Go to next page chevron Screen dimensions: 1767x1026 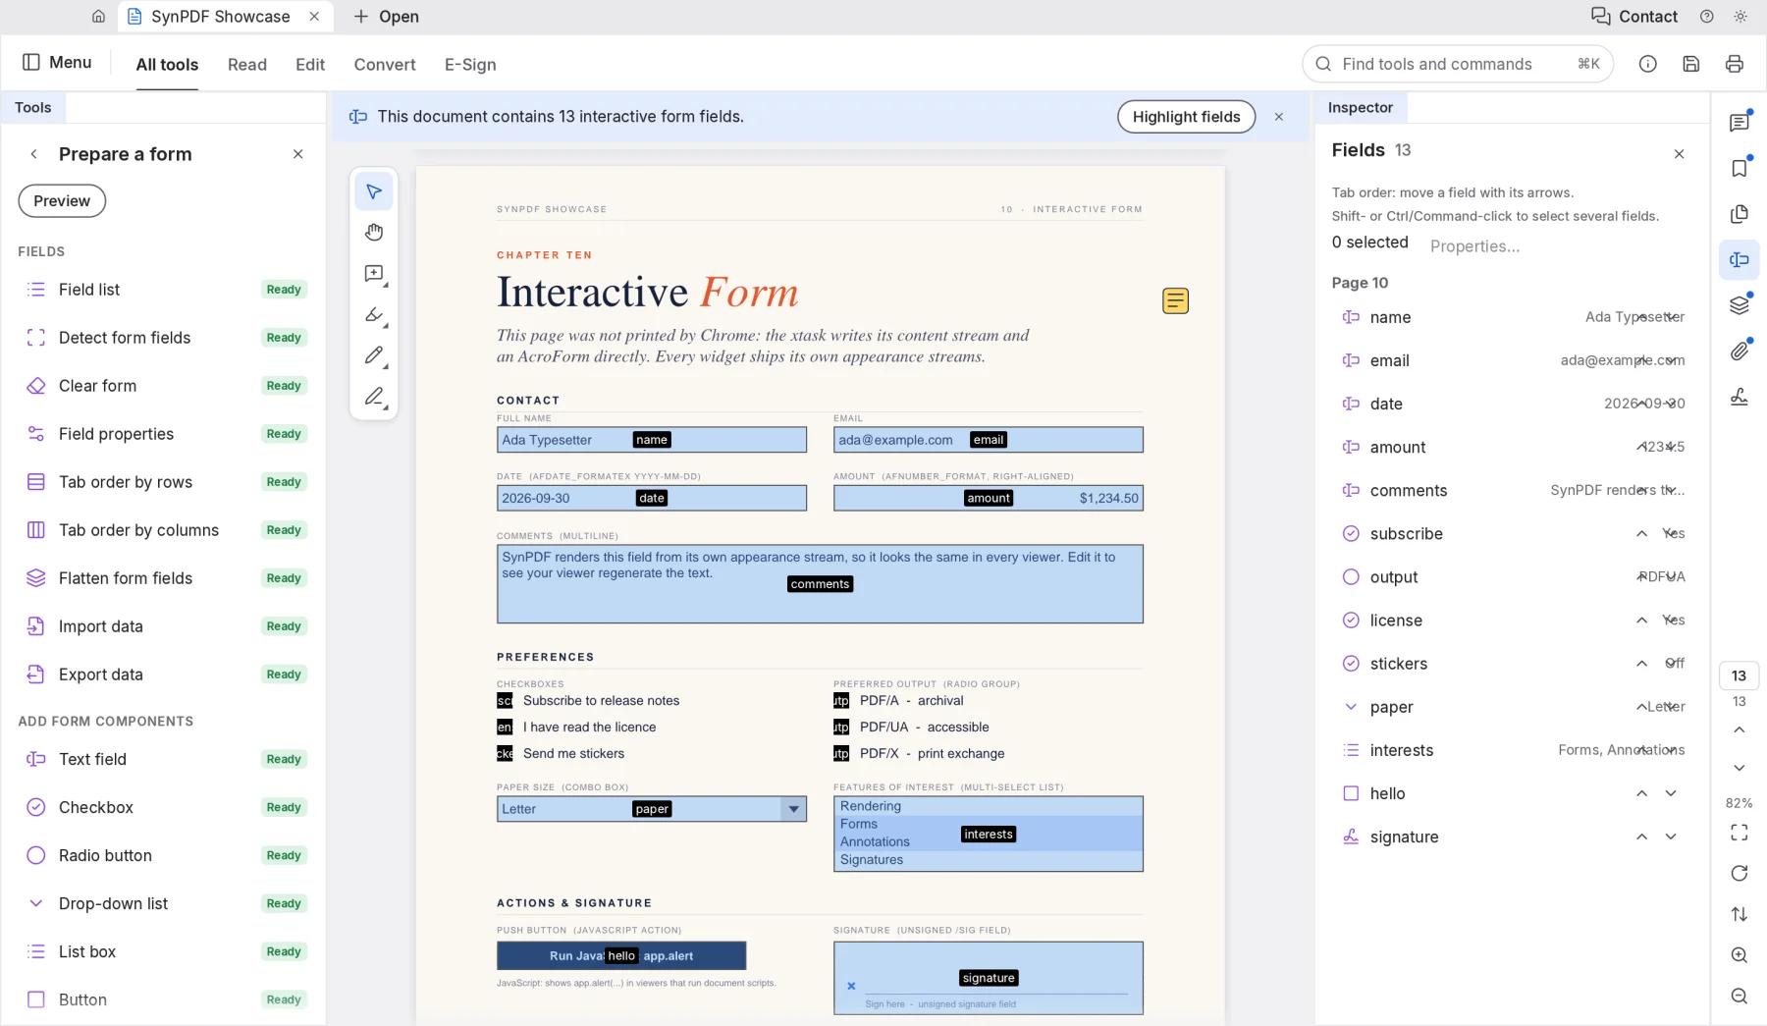[1740, 768]
